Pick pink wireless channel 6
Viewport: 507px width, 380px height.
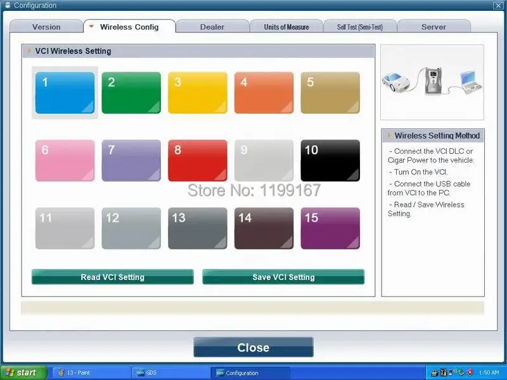[65, 161]
